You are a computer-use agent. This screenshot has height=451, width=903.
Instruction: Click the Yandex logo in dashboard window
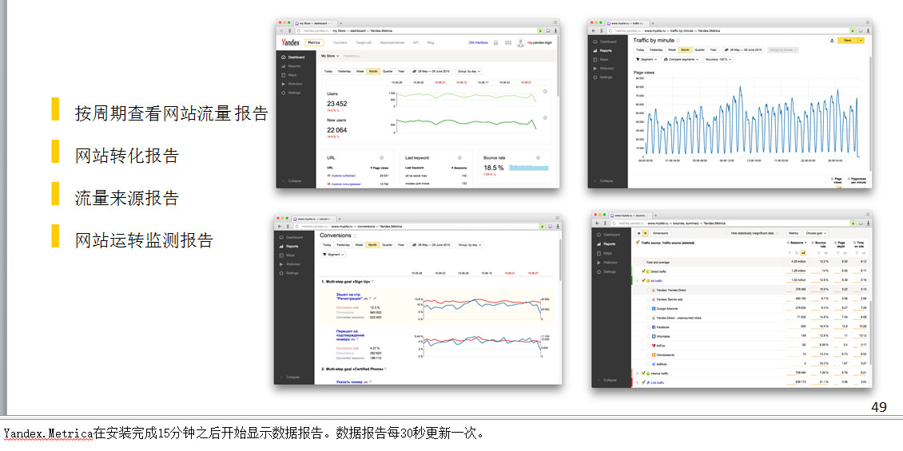click(290, 42)
